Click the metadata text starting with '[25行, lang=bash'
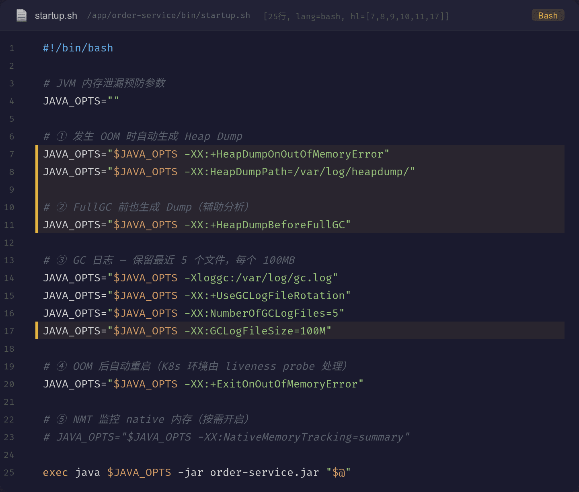 coord(356,16)
